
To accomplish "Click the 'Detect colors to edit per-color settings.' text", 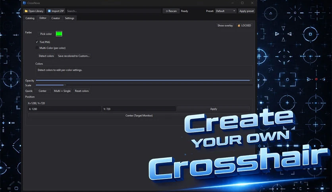I will (60, 70).
